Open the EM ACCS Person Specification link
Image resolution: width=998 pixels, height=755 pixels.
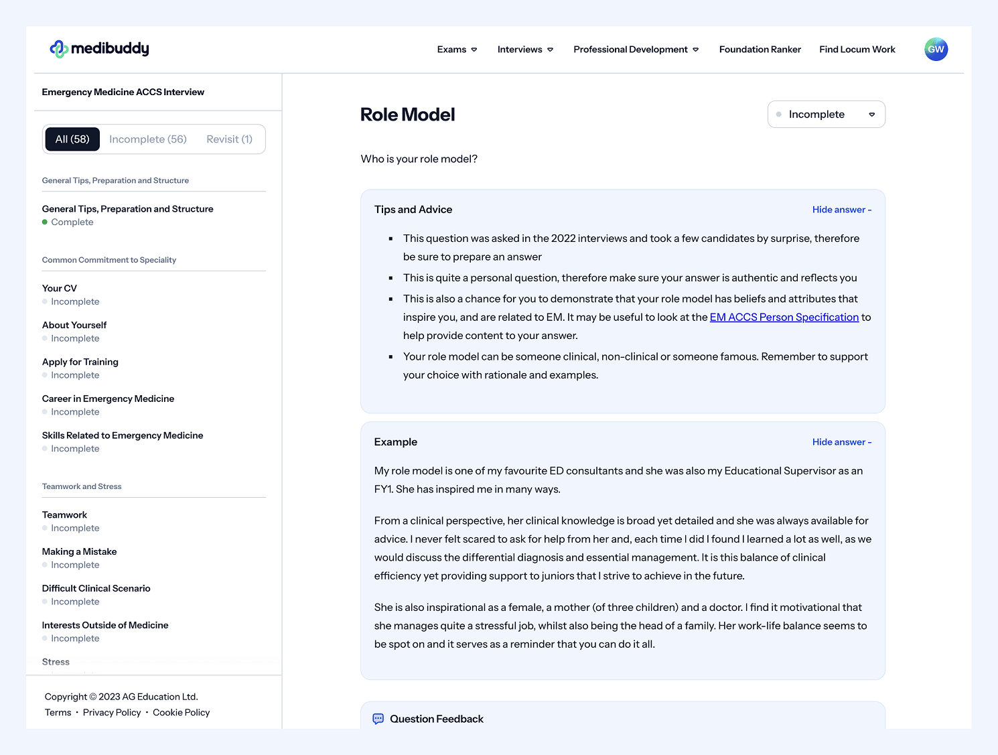[x=784, y=318]
